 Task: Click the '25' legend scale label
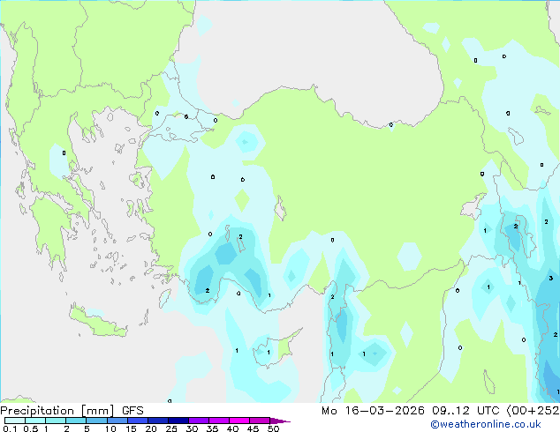point(171,428)
